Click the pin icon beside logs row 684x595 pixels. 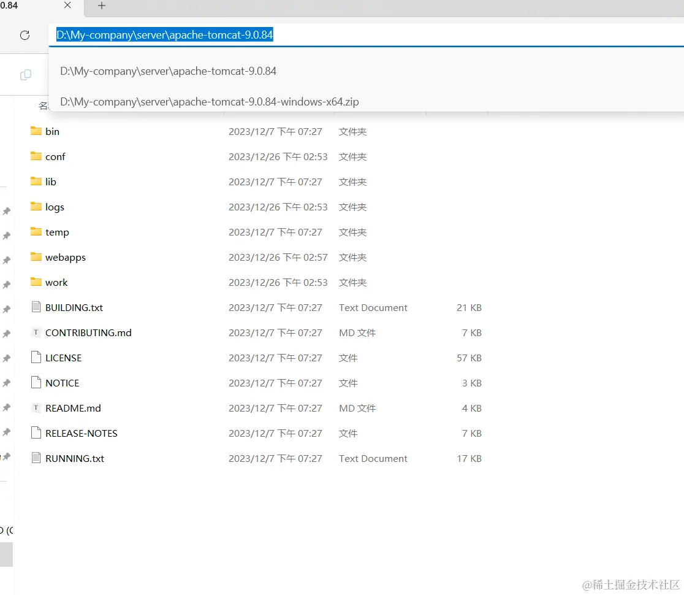[7, 211]
